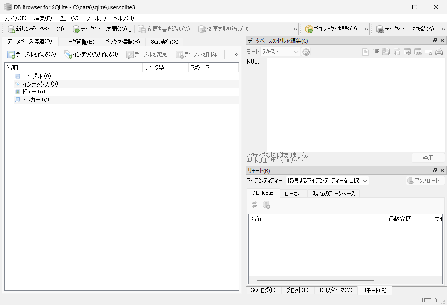Expand the overflow chevron after テーブルを削除
This screenshot has height=305, width=447.
(236, 54)
